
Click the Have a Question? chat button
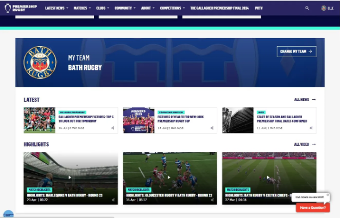click(313, 208)
